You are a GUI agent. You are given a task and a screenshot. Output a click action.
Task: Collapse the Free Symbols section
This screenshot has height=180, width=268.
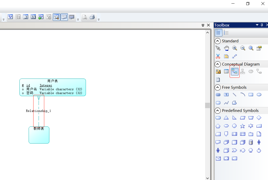tap(218, 87)
